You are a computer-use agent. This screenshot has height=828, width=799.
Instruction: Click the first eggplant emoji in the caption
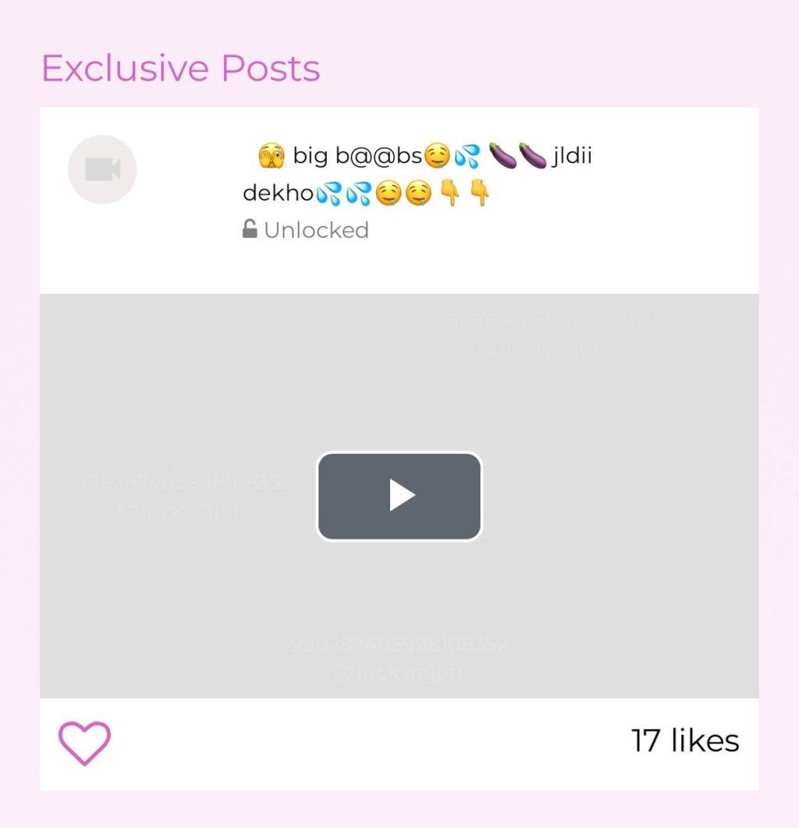click(502, 156)
